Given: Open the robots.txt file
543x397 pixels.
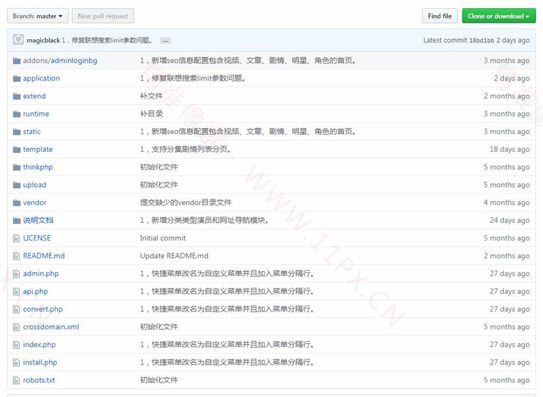Looking at the screenshot, I should pos(39,380).
